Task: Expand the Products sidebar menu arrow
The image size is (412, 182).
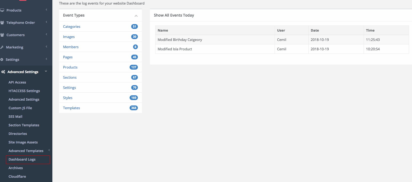Action: (46, 10)
